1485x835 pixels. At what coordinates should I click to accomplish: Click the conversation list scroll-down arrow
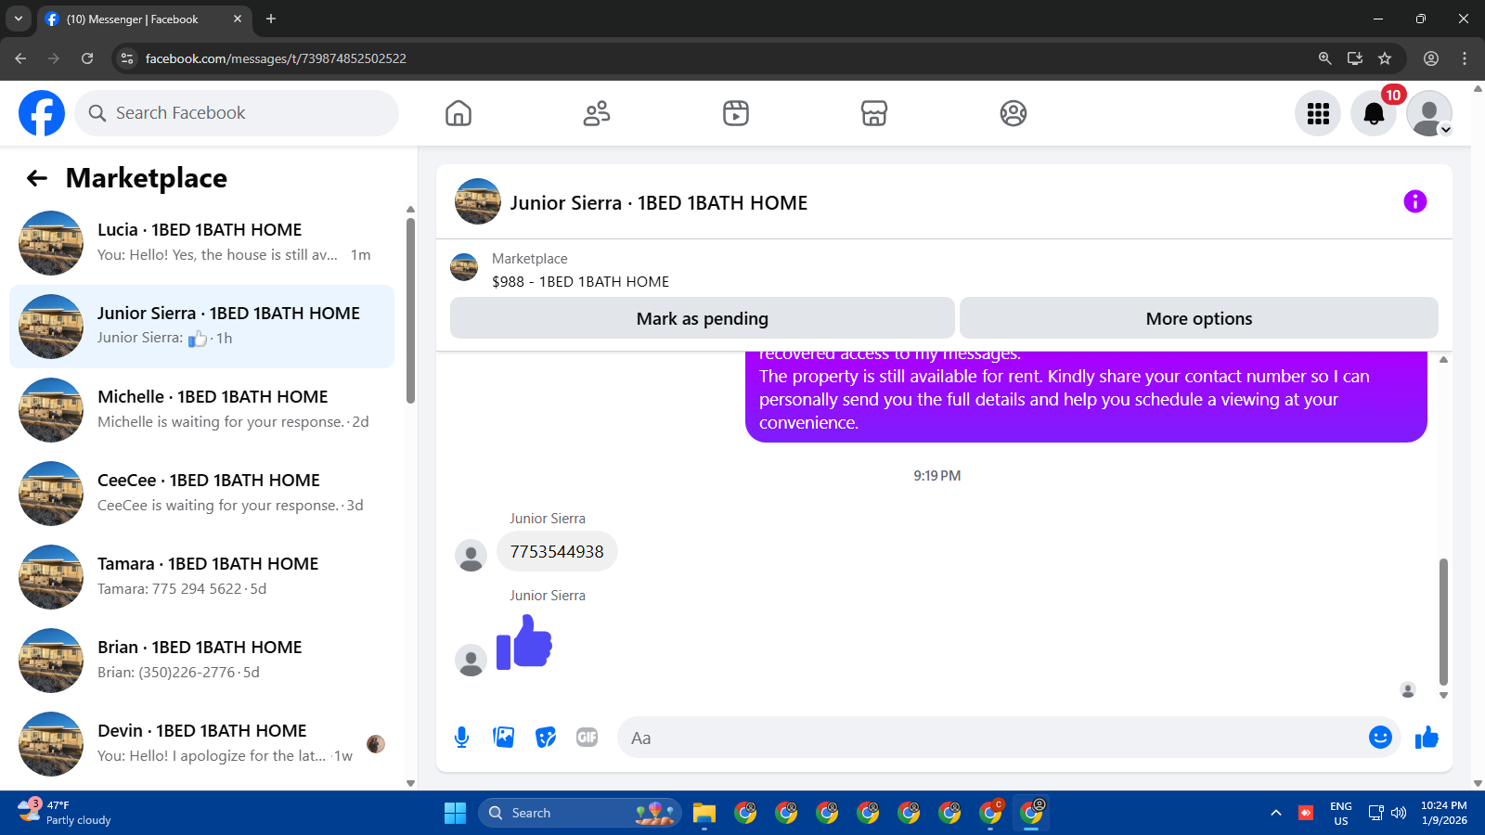coord(410,783)
